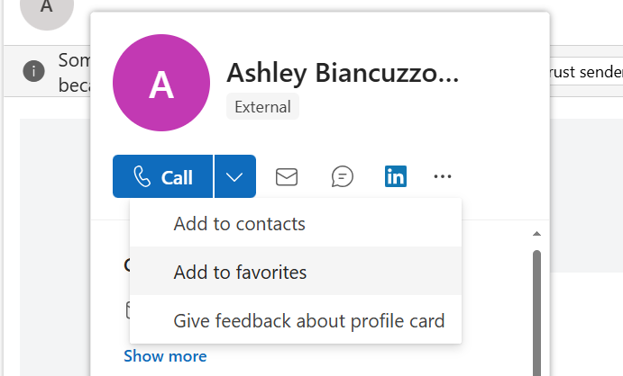
Task: Click the partially hidden icon under menu
Action: [x=127, y=310]
